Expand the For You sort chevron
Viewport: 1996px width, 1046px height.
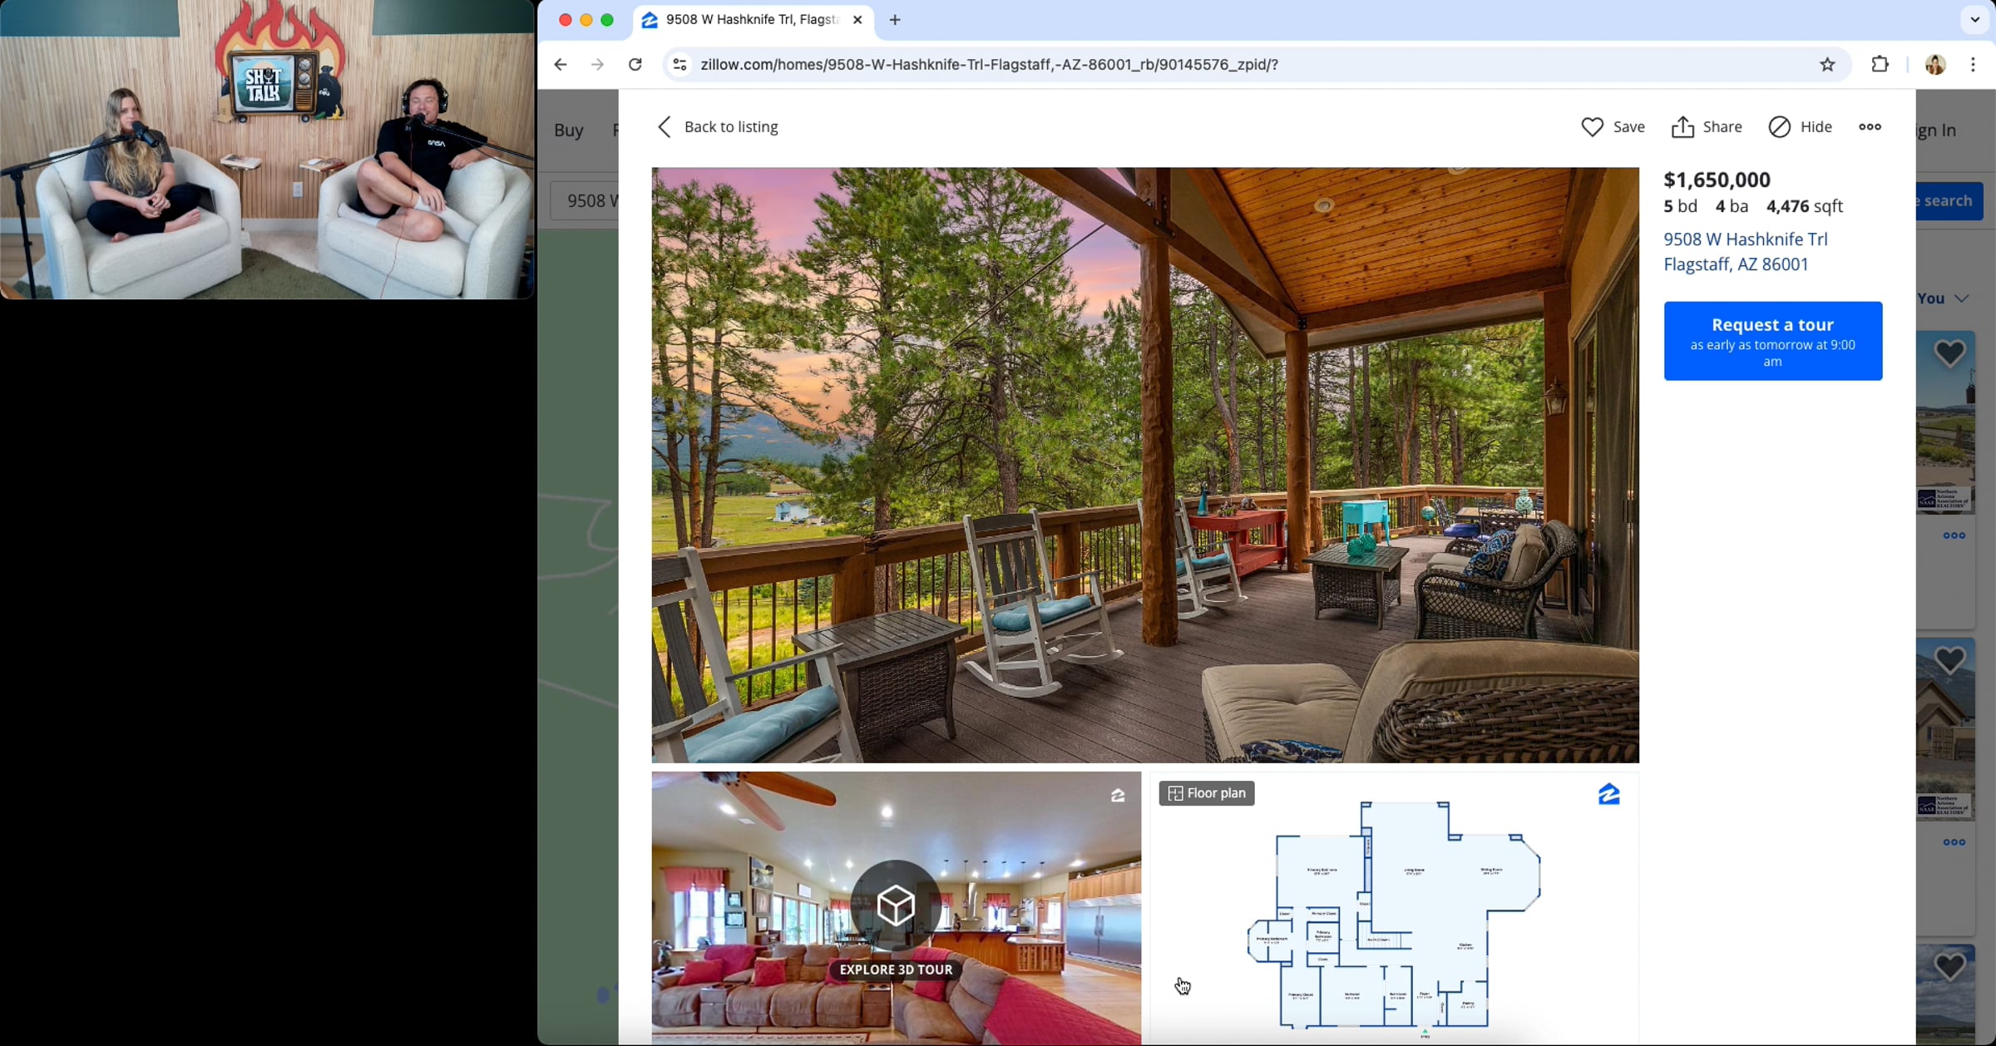(x=1962, y=299)
